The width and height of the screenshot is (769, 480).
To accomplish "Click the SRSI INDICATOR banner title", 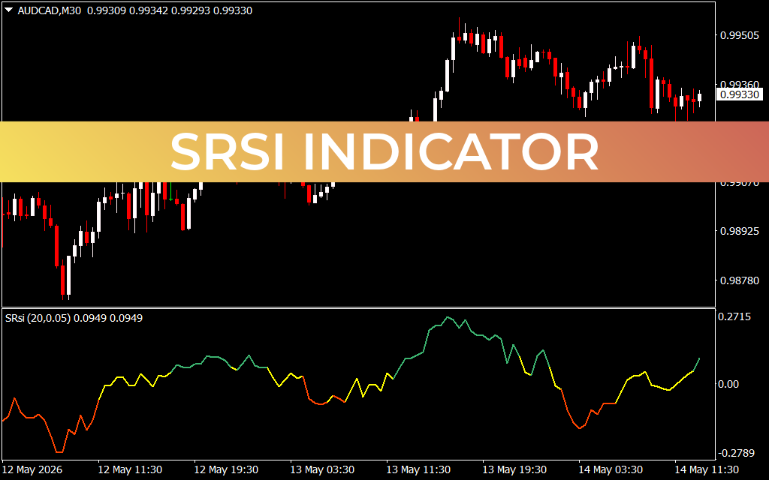I will (x=384, y=151).
